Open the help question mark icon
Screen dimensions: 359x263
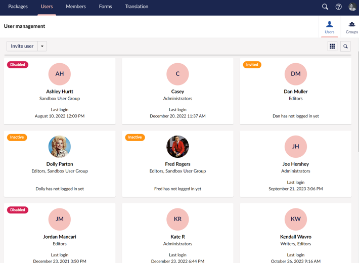coord(339,7)
